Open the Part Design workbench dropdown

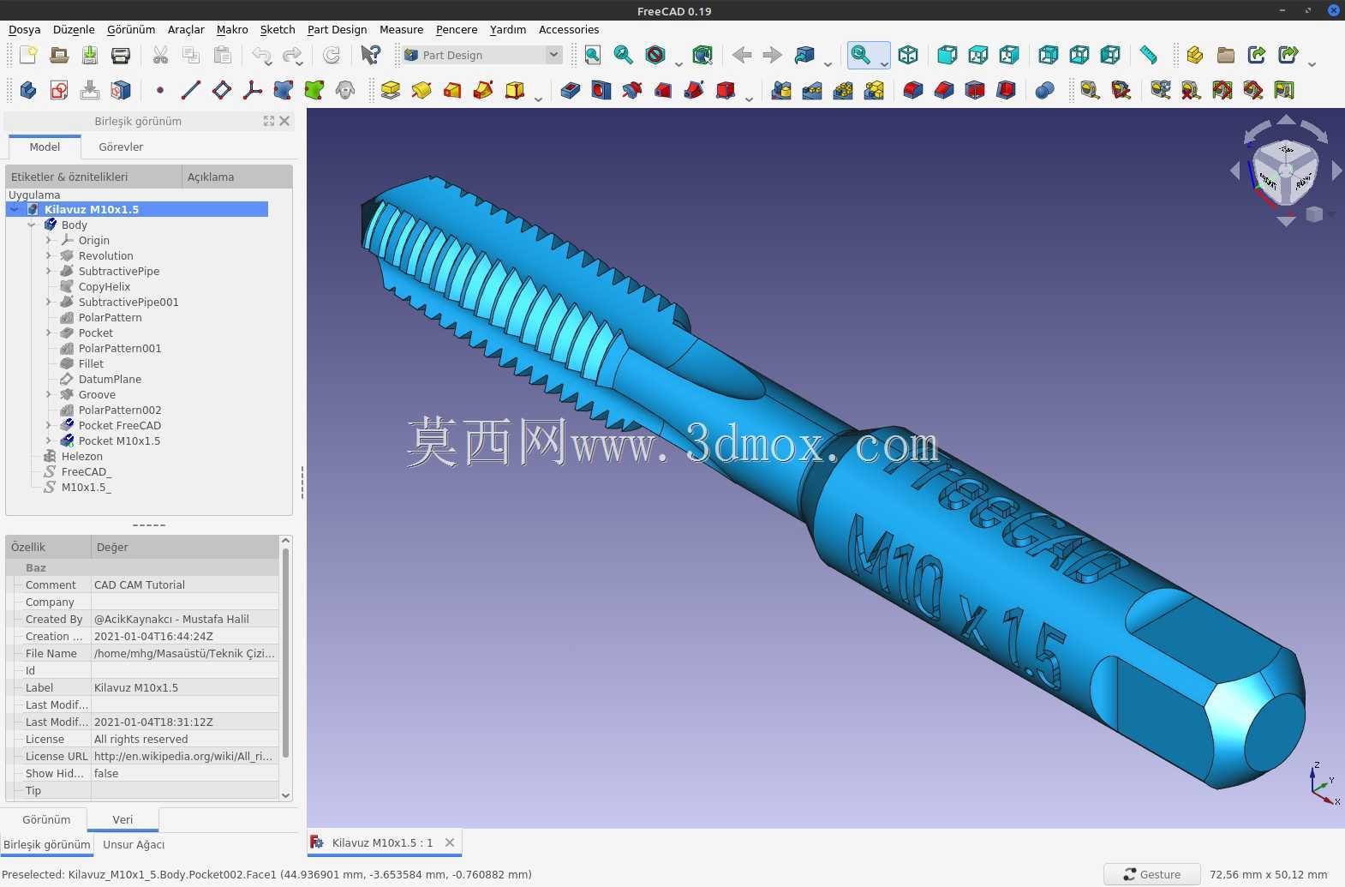click(x=482, y=55)
